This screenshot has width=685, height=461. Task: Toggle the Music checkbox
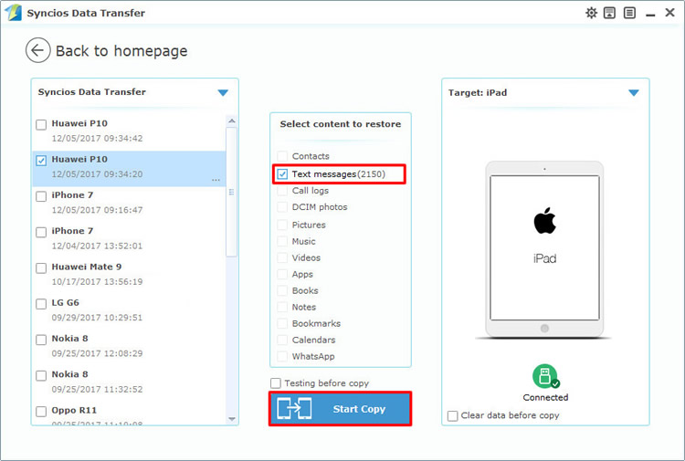(x=282, y=241)
